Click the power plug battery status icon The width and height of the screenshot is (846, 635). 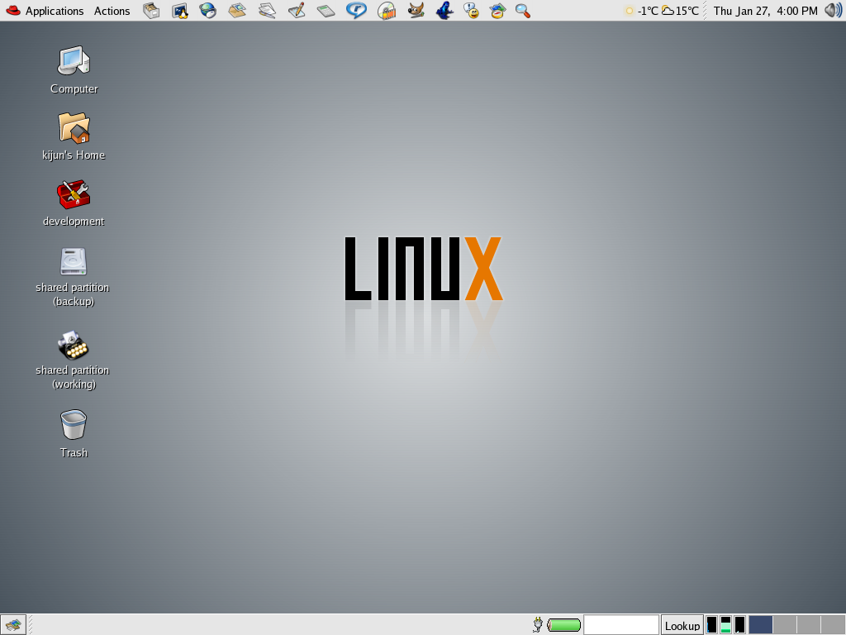point(538,625)
